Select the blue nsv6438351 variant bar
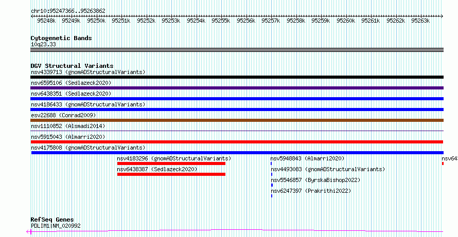The height and width of the screenshot is (237, 458). (x=237, y=99)
